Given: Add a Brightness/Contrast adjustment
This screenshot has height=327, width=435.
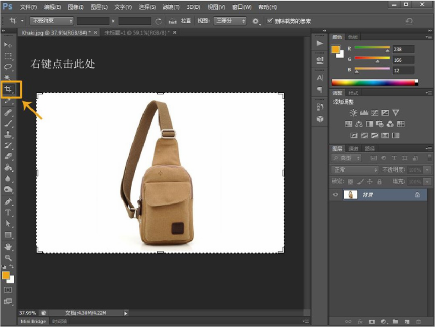Looking at the screenshot, I should 353,113.
